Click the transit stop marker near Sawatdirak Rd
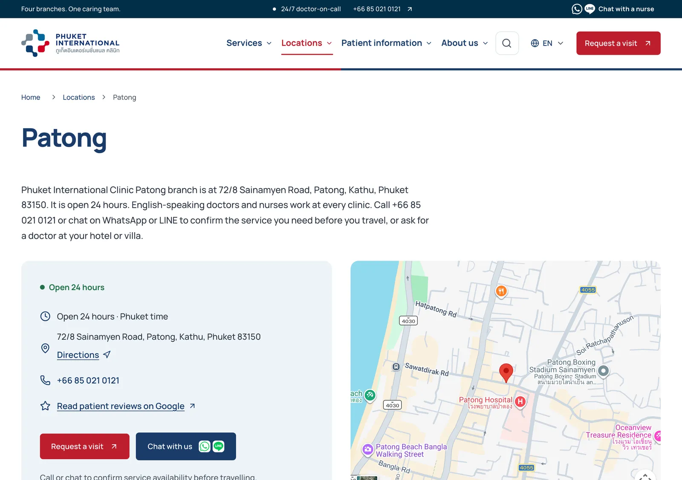Image resolution: width=682 pixels, height=480 pixels. point(396,367)
